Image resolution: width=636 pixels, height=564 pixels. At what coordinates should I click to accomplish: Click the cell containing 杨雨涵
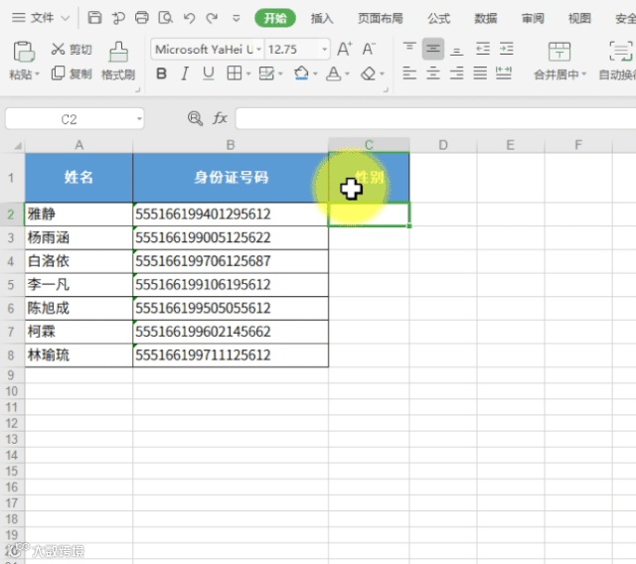pos(79,238)
